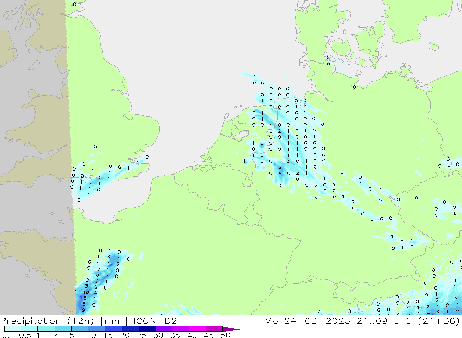Click the "0.1" legend scale label

coord(8,335)
